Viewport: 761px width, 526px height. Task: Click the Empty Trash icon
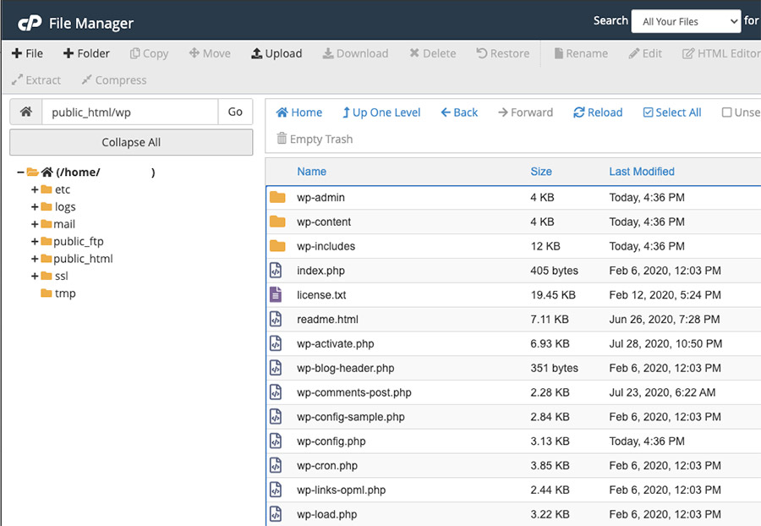(282, 139)
